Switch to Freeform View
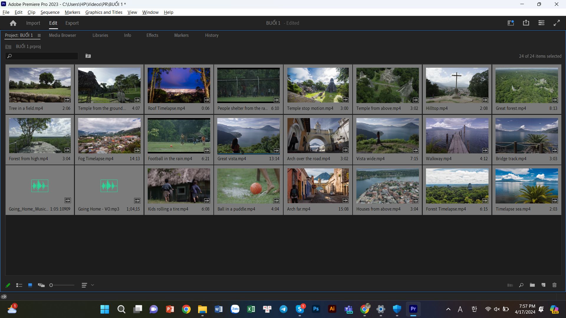 (41, 285)
